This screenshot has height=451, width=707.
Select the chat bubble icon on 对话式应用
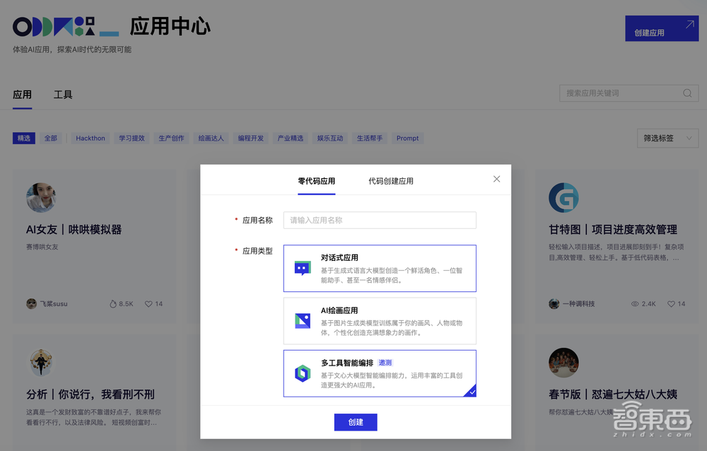(302, 269)
